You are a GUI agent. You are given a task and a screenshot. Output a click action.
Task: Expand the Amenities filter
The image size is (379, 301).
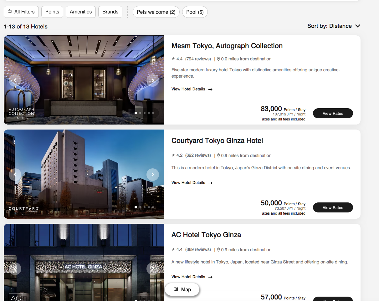point(81,12)
